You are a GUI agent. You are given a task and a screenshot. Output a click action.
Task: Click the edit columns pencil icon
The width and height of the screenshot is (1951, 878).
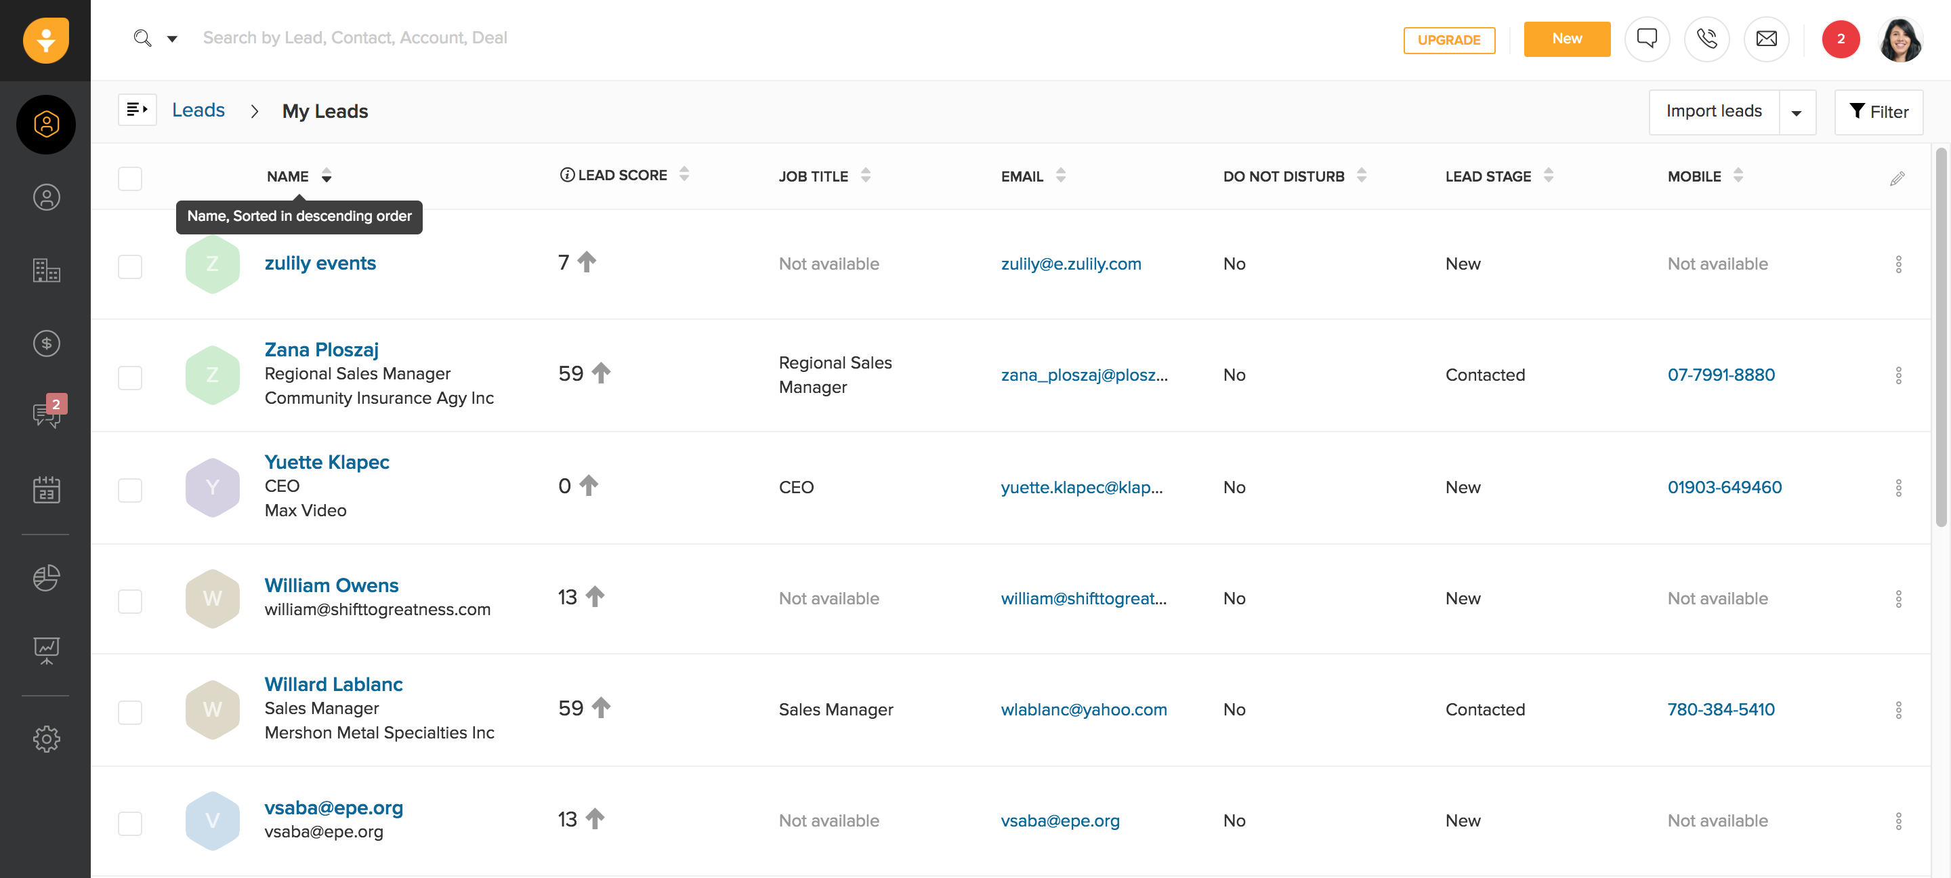1897,179
